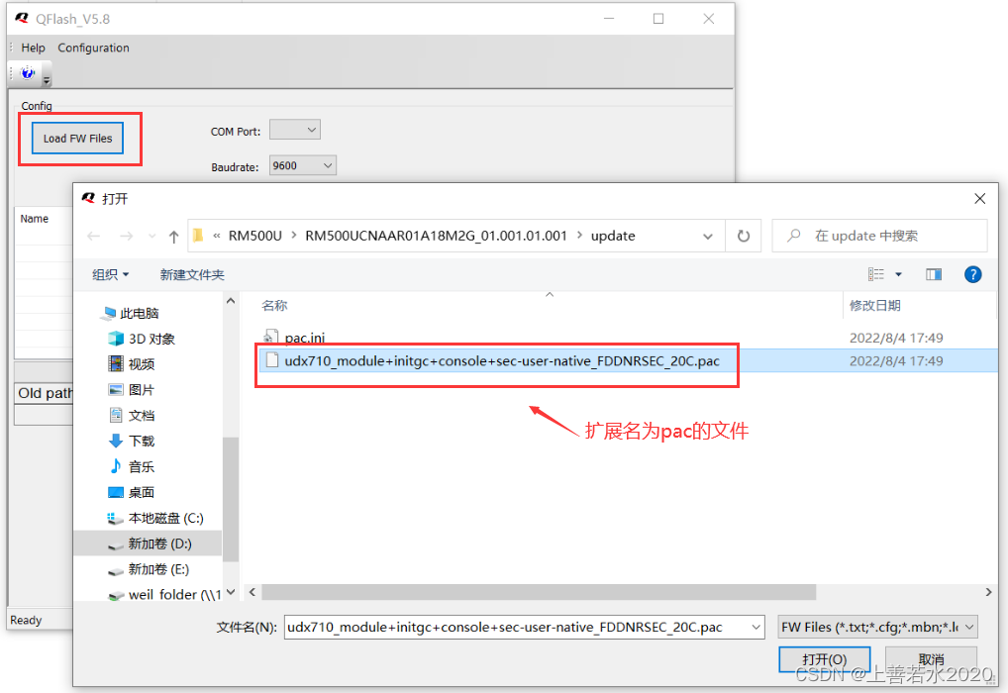
Task: Click the forward navigation arrow in dialog
Action: pyautogui.click(x=127, y=236)
